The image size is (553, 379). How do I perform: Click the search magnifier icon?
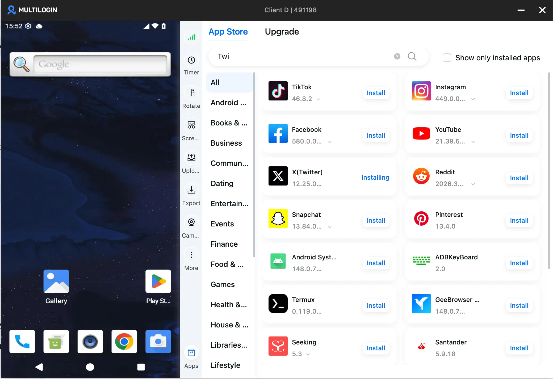412,56
